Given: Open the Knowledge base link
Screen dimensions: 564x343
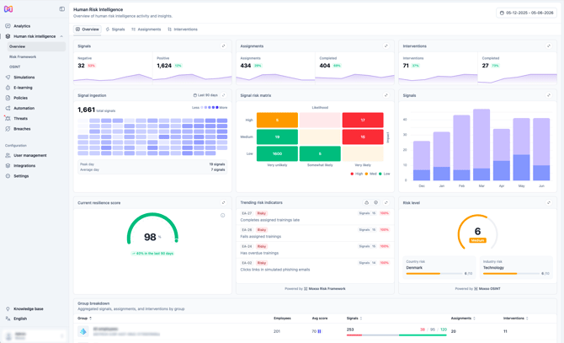Looking at the screenshot, I should point(28,308).
